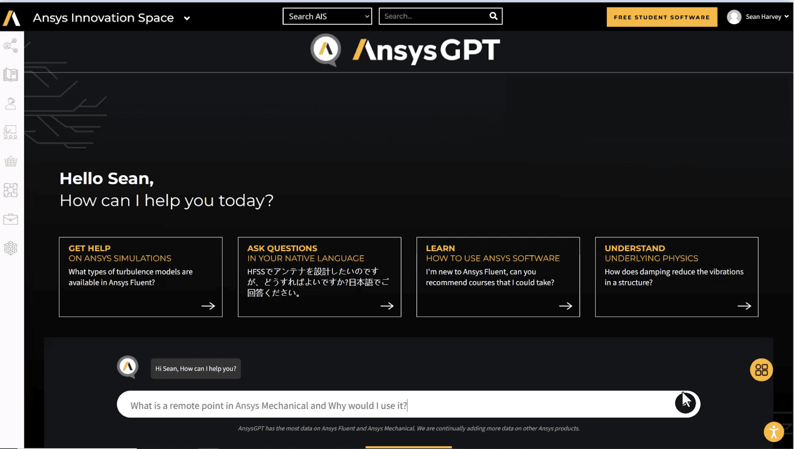Click the 'Hi Sean, How can I help you?' message
The image size is (794, 449).
pos(196,369)
